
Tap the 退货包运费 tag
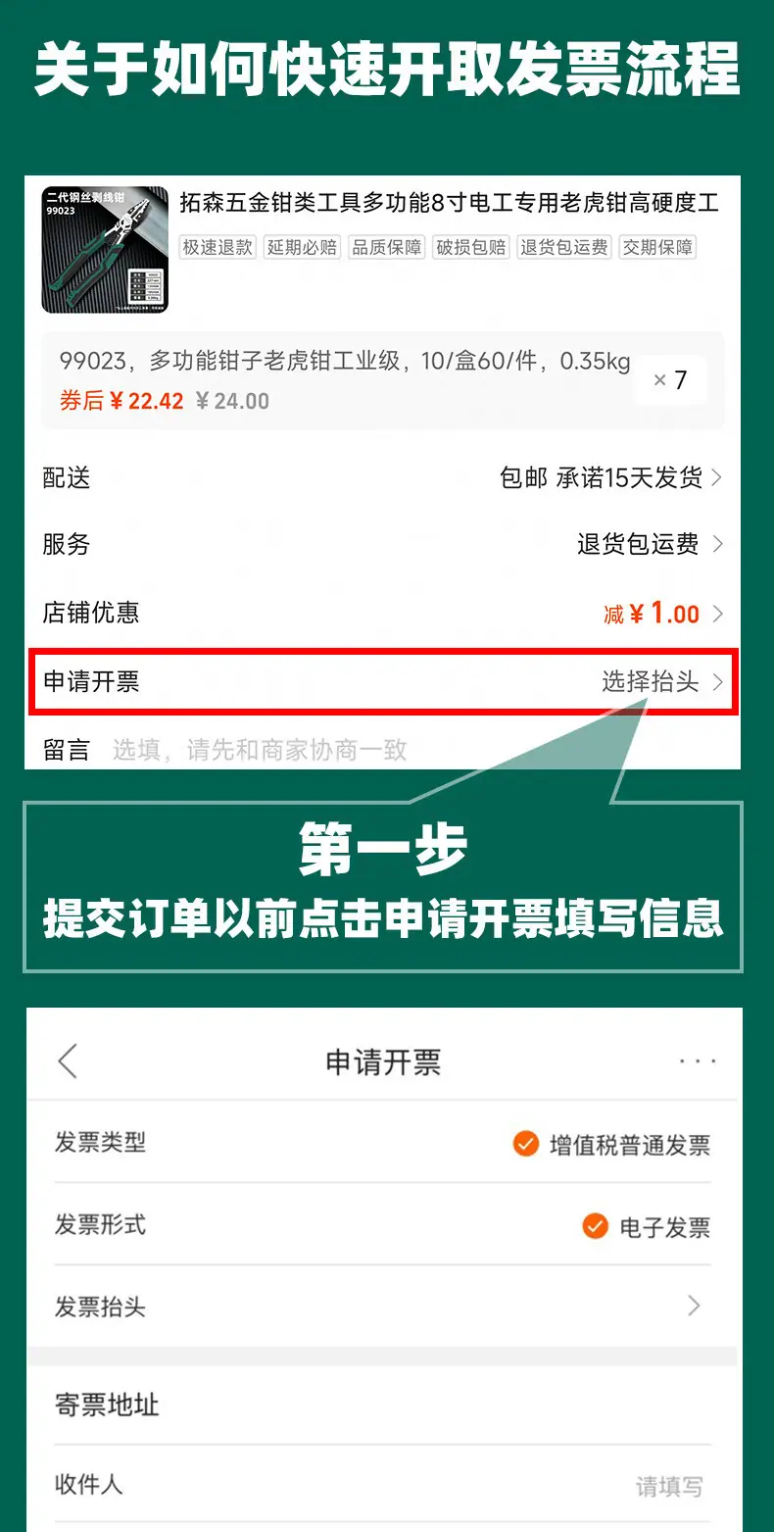click(563, 247)
